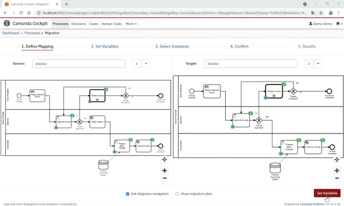Click Assign Approver Group task in source

tap(37, 96)
